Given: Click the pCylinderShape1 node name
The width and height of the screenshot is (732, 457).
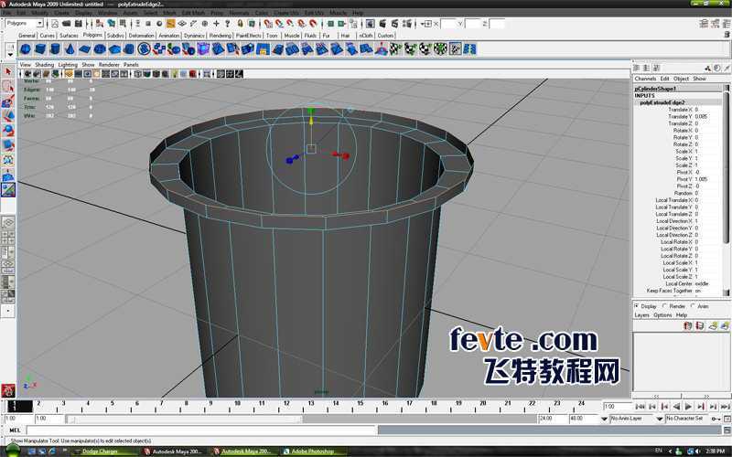Looking at the screenshot, I should point(655,89).
